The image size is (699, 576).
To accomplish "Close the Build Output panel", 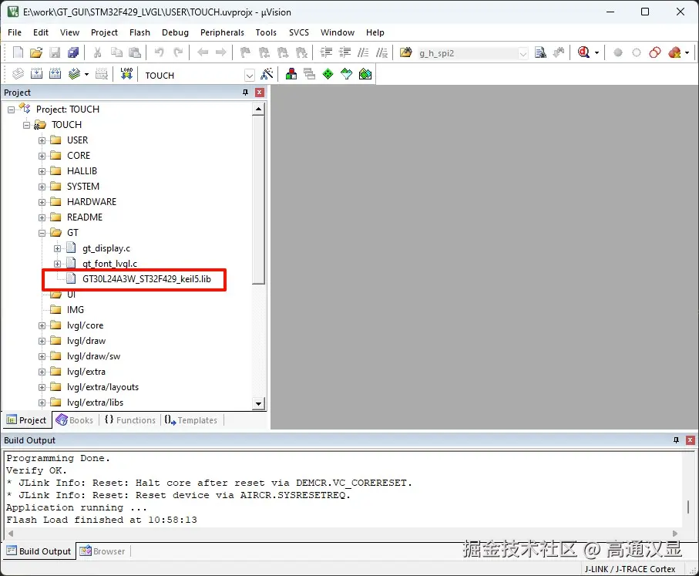I will [x=690, y=440].
